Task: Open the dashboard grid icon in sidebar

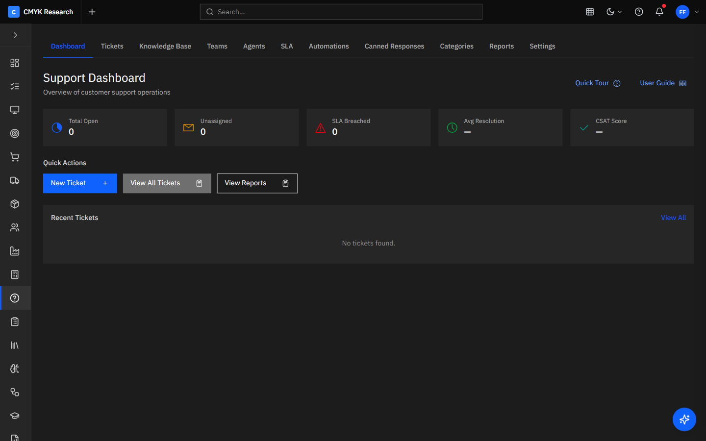Action: coord(15,63)
